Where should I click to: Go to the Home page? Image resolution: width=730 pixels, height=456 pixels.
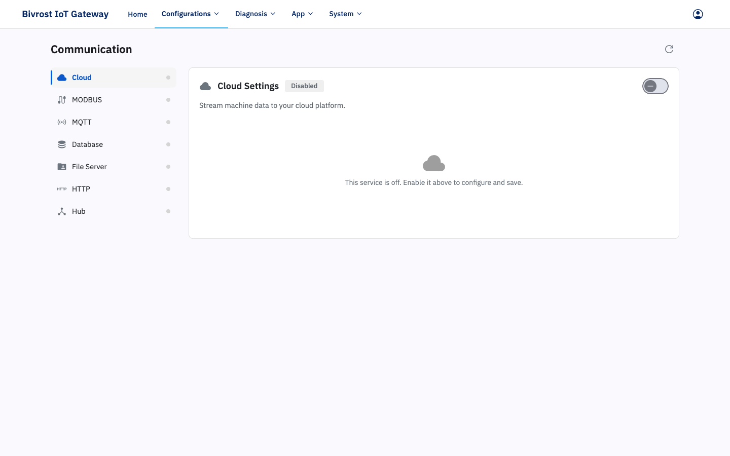point(137,14)
